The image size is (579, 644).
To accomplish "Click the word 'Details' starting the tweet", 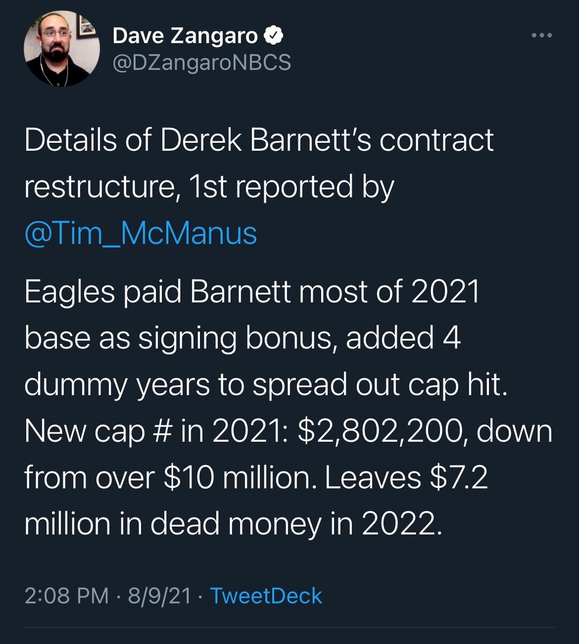I will click(x=71, y=140).
